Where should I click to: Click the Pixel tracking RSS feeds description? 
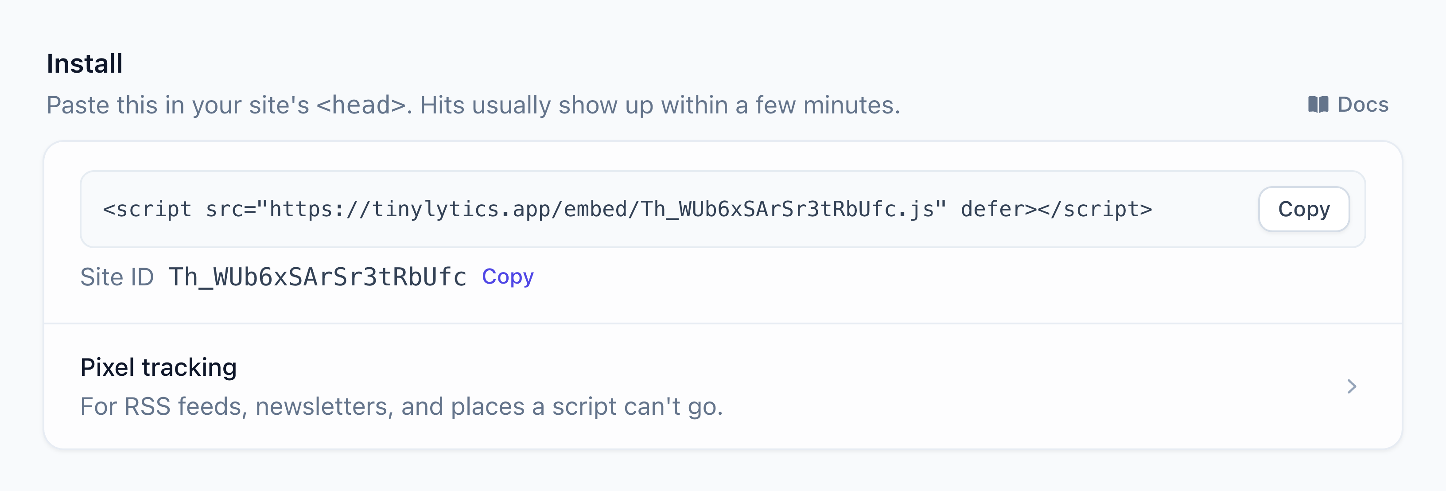(401, 406)
